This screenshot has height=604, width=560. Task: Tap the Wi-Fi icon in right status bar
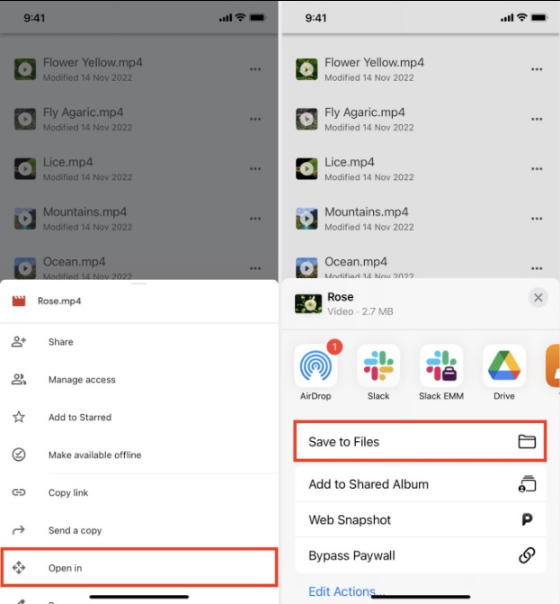coord(521,17)
